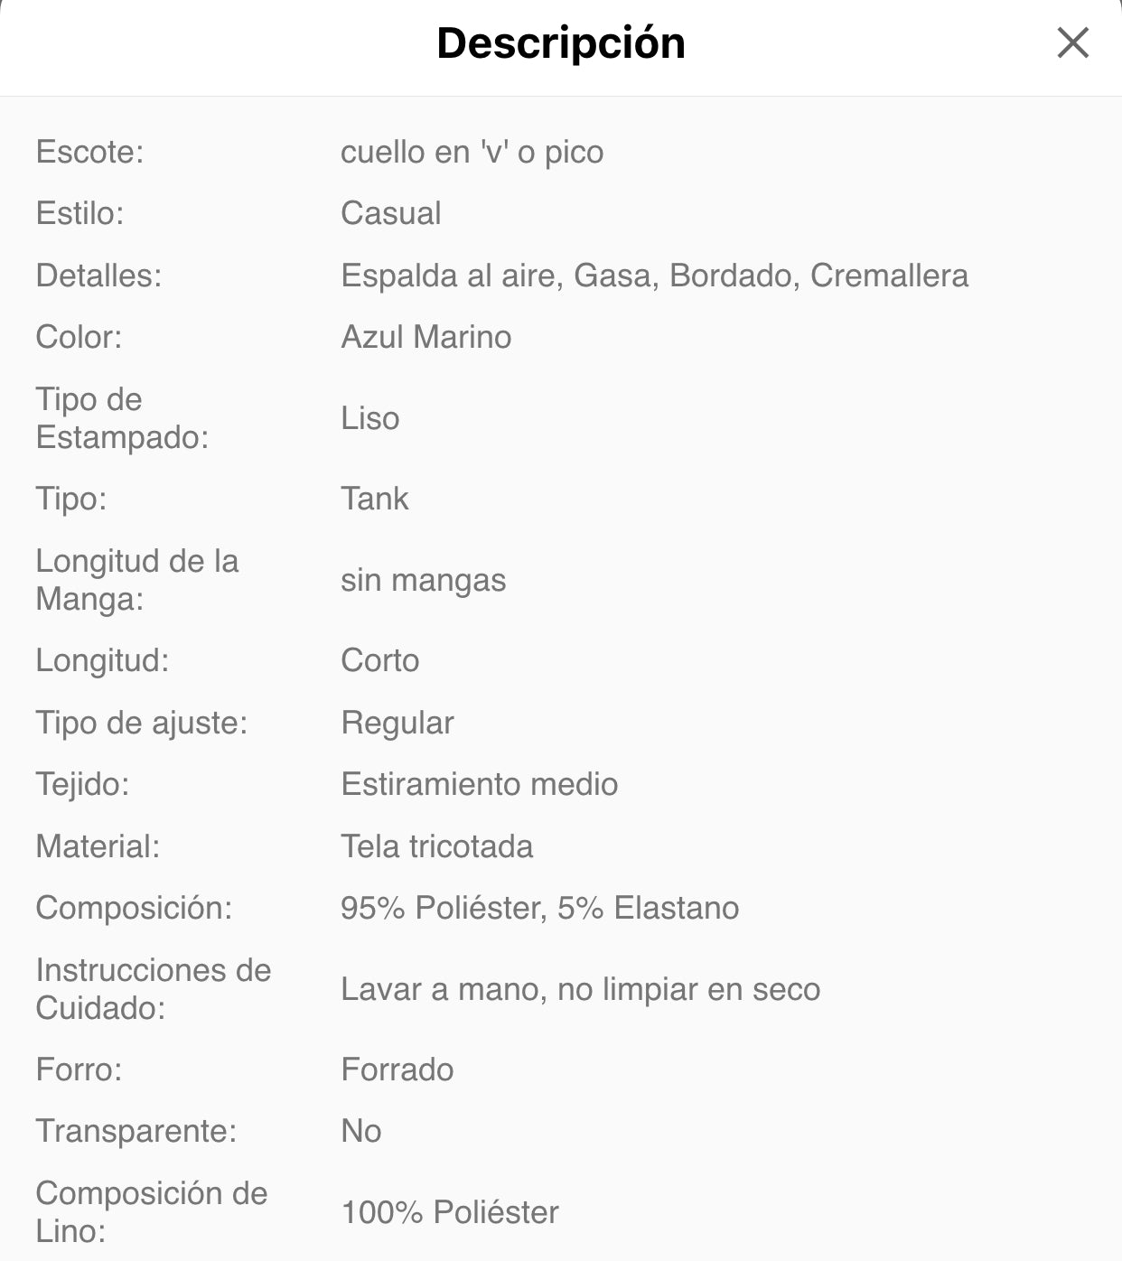This screenshot has width=1122, height=1261.
Task: Click the Forrado lining value
Action: click(x=397, y=1070)
